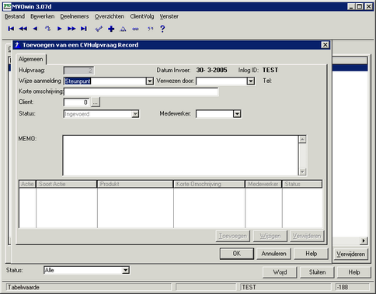Click the dialog's Help button
Image resolution: width=376 pixels, height=294 pixels.
pos(312,254)
